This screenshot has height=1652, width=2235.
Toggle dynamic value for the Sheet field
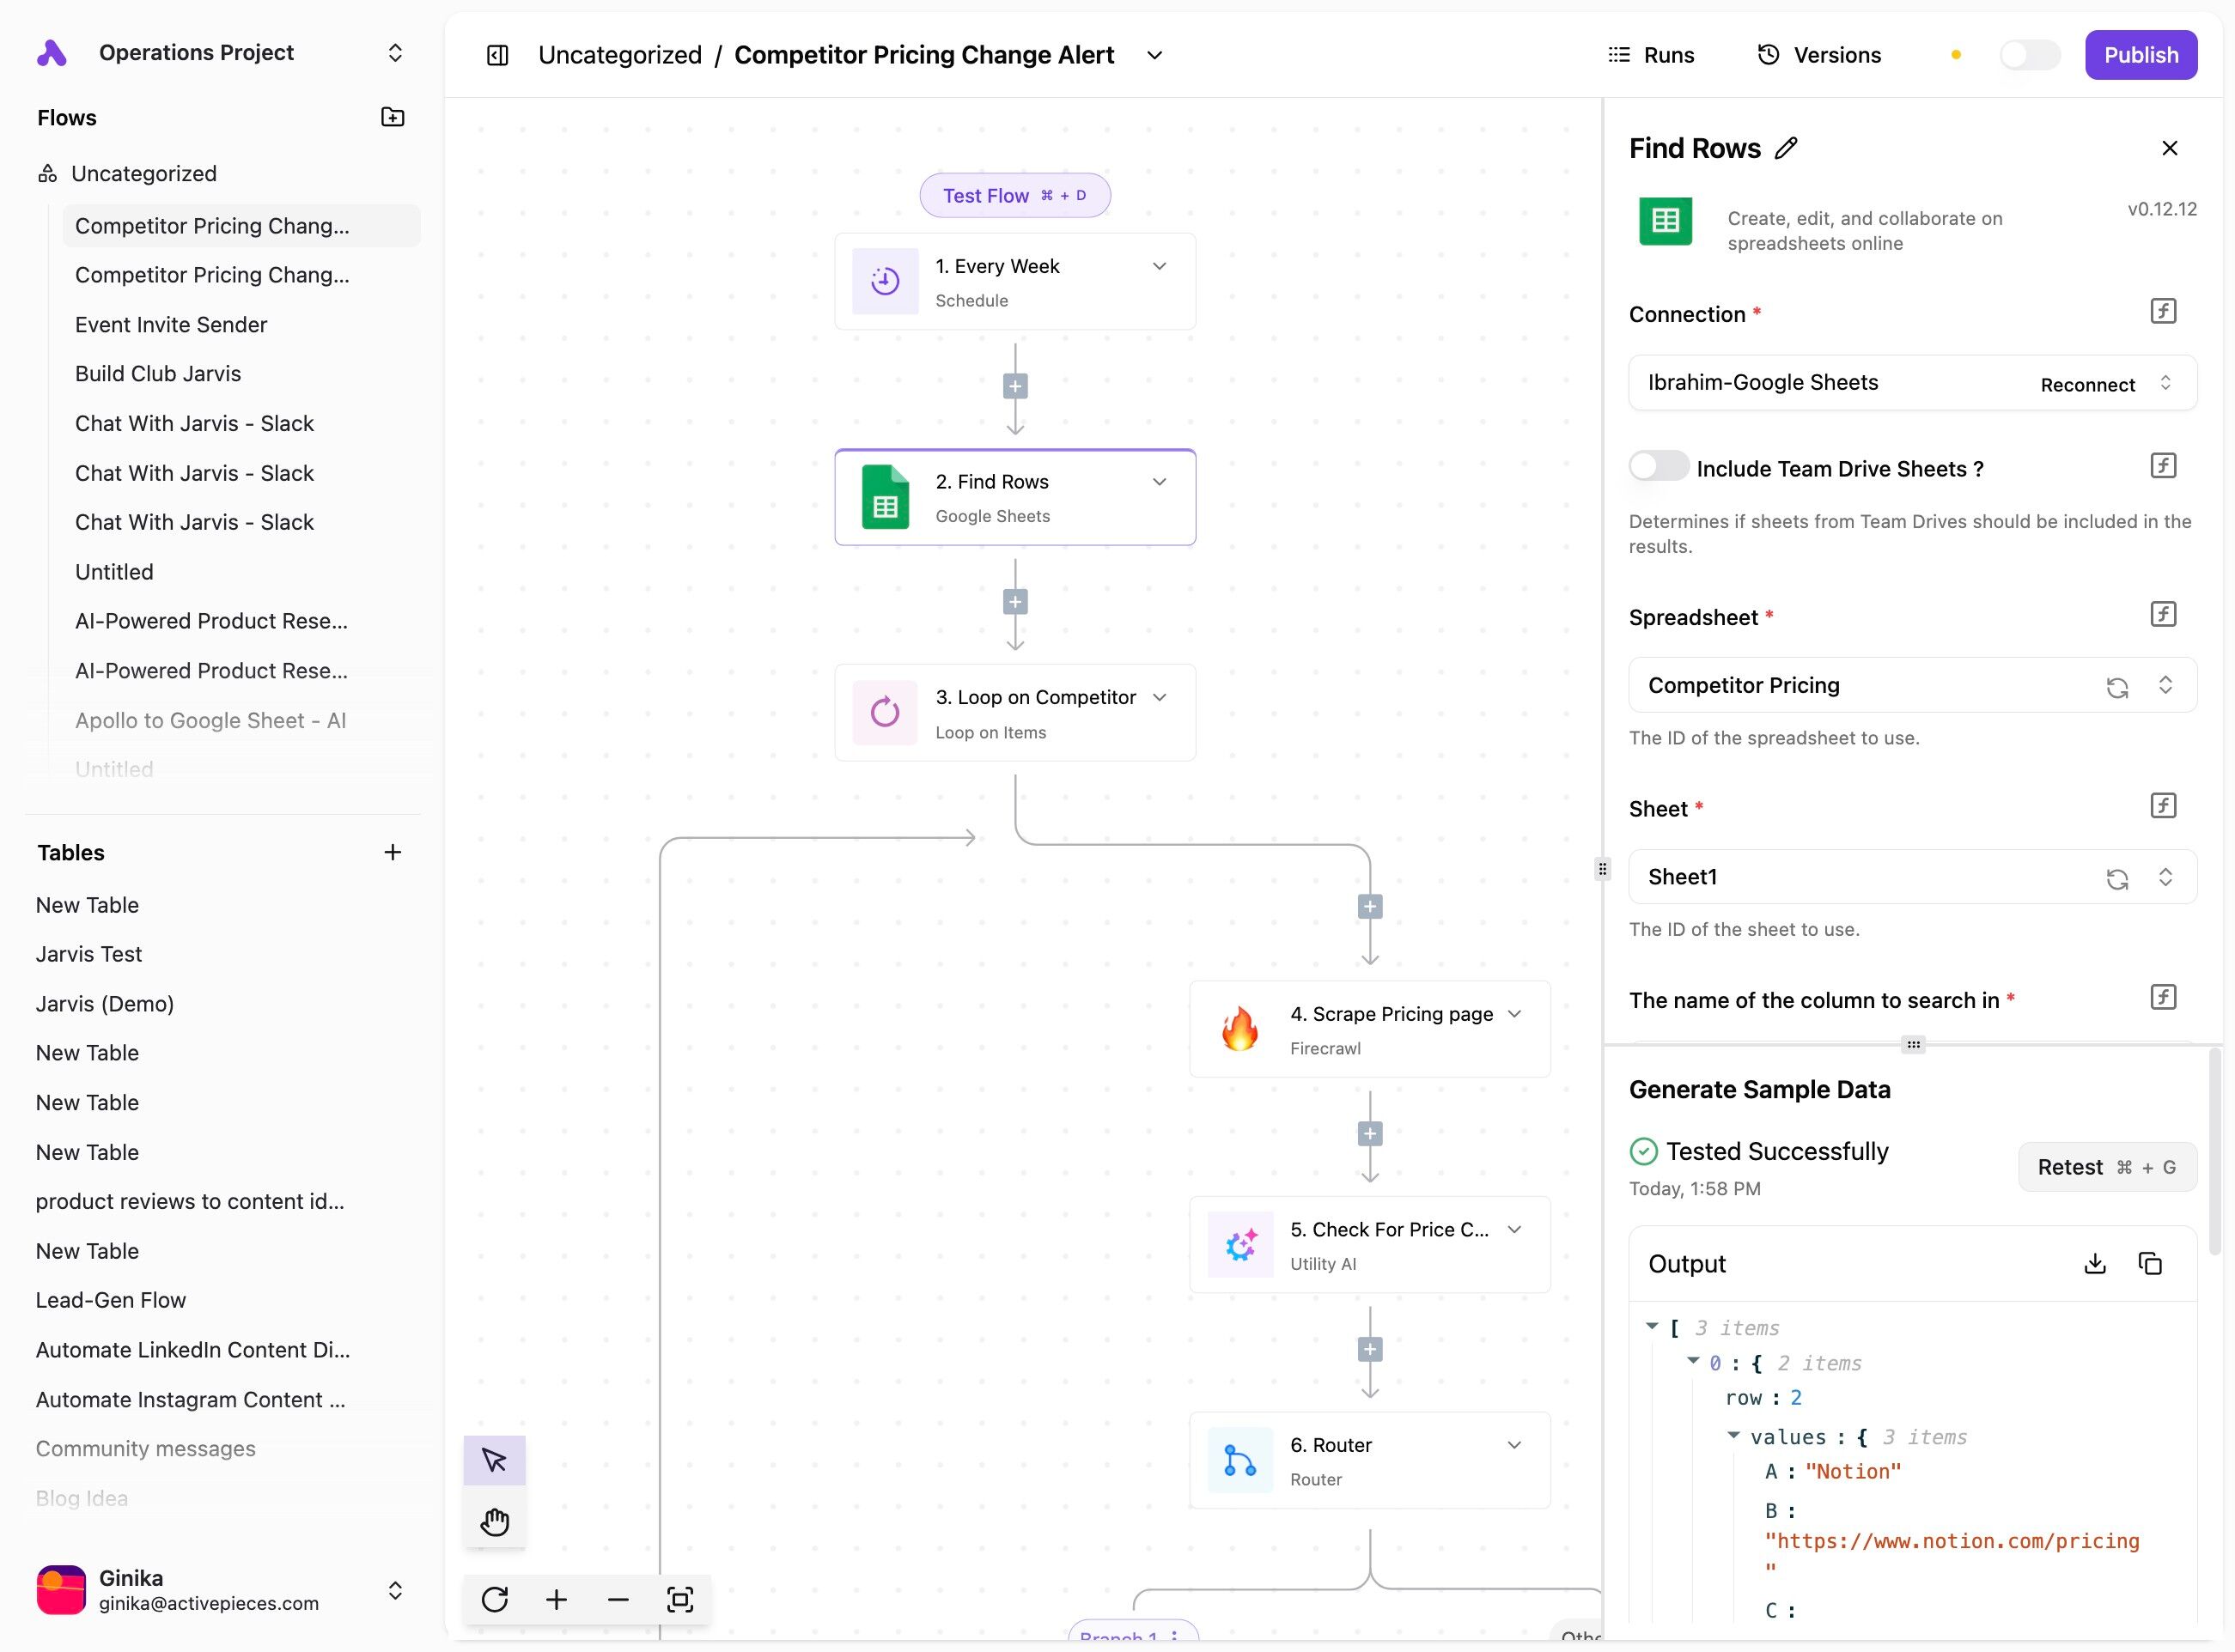coord(2163,806)
